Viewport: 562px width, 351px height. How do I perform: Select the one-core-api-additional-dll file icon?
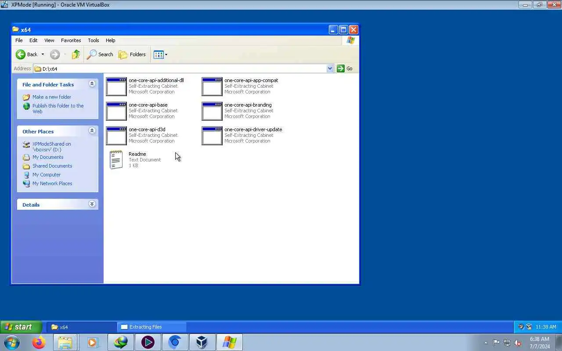pos(116,86)
